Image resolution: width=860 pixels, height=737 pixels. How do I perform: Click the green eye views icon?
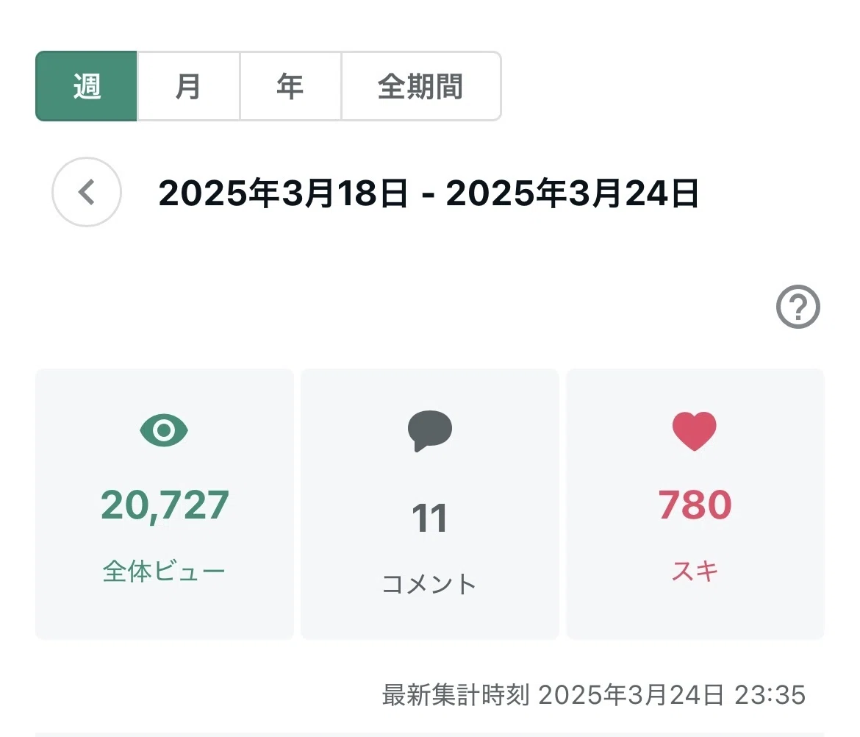[x=164, y=430]
